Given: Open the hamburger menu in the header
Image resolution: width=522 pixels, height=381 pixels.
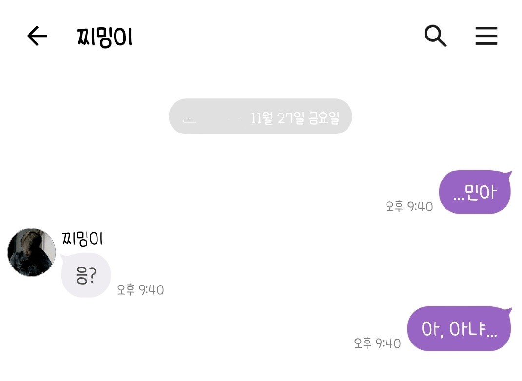Looking at the screenshot, I should (486, 36).
